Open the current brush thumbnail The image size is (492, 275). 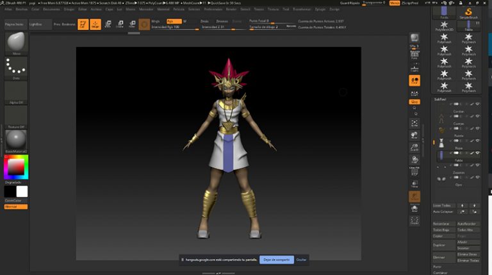coord(16,44)
